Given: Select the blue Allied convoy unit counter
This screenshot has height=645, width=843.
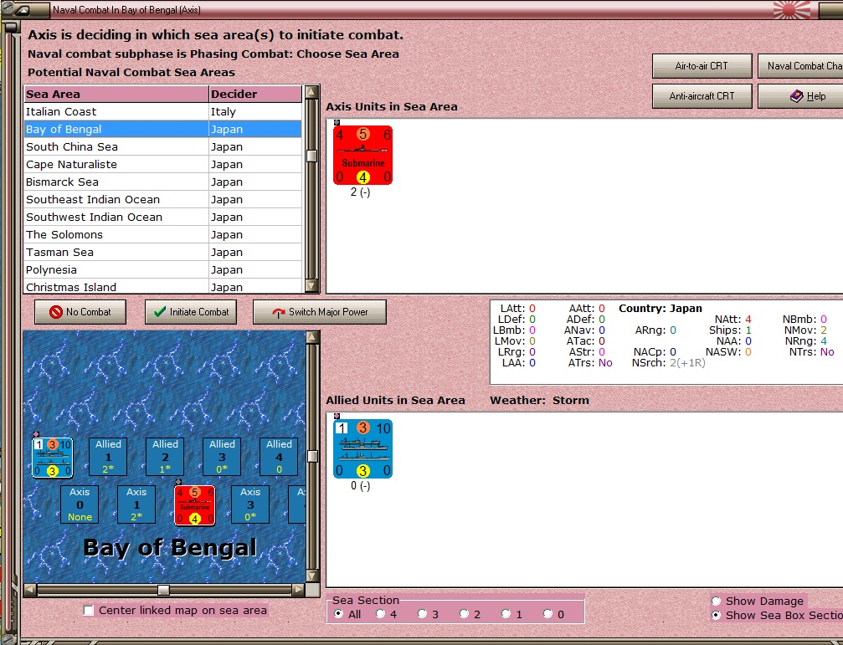Looking at the screenshot, I should coord(362,449).
